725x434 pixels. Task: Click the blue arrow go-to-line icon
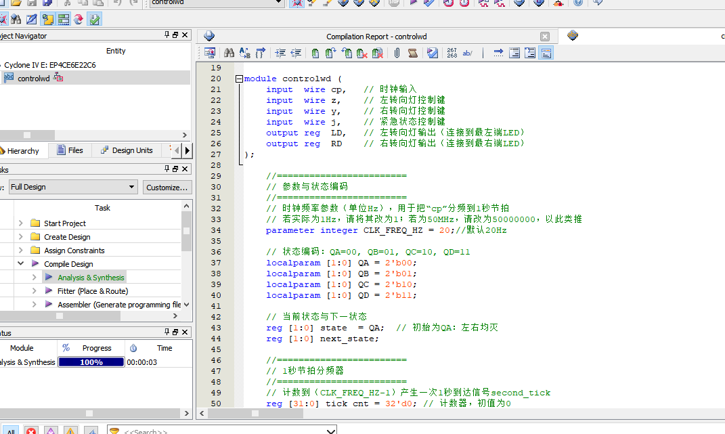click(498, 53)
